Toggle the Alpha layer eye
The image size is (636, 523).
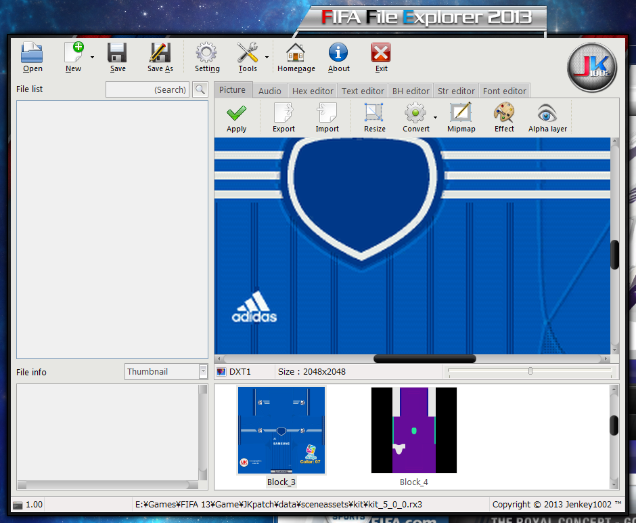point(547,118)
